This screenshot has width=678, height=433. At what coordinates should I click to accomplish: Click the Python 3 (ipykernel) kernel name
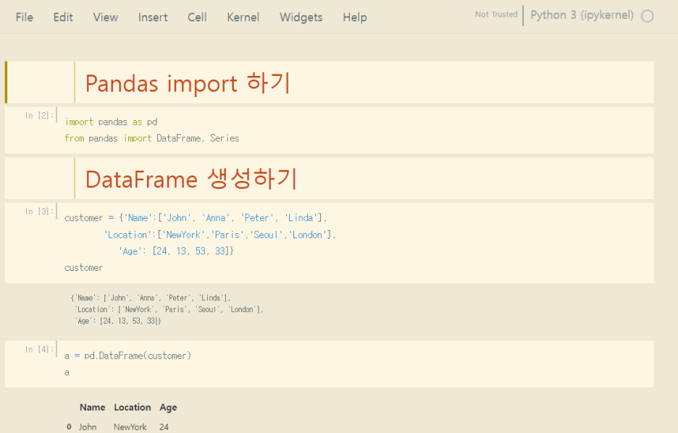[x=582, y=15]
